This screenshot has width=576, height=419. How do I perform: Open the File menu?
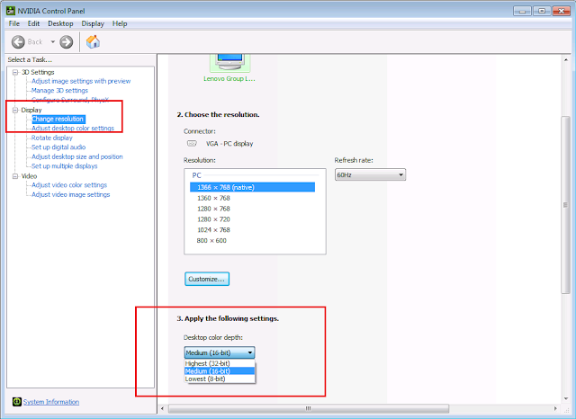pos(14,23)
